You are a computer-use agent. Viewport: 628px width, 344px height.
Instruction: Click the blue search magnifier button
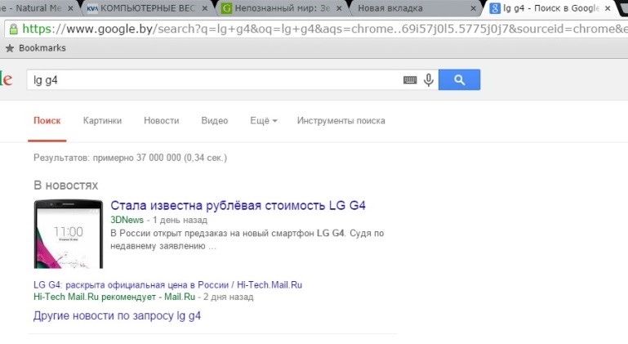(x=459, y=80)
